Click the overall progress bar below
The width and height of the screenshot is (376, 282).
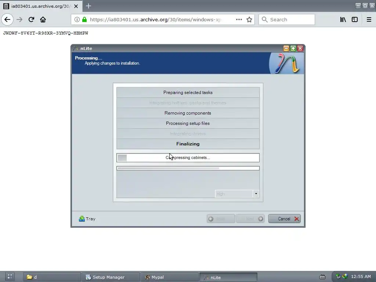tap(188, 168)
